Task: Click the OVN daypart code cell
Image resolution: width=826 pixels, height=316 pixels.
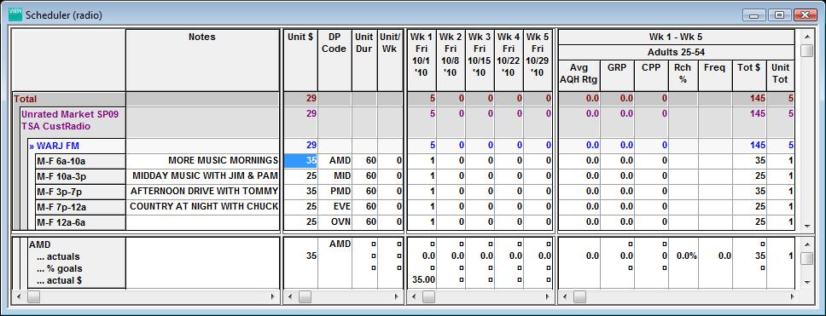Action: (x=334, y=222)
